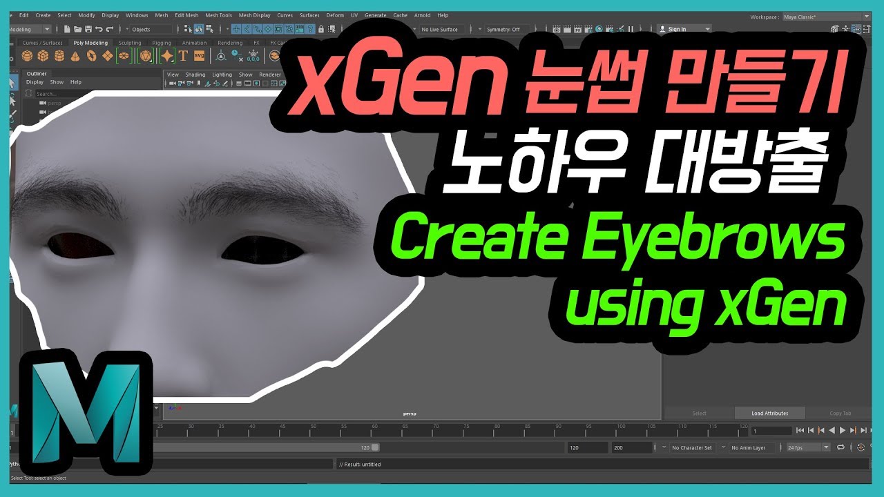884x497 pixels.
Task: Open the viewport Renderer menu
Action: pyautogui.click(x=270, y=75)
